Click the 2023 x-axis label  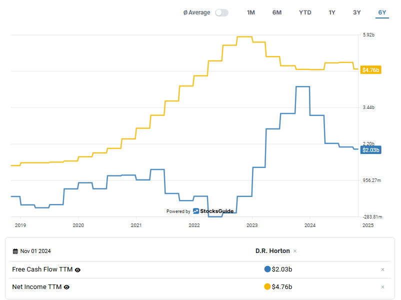pos(252,225)
